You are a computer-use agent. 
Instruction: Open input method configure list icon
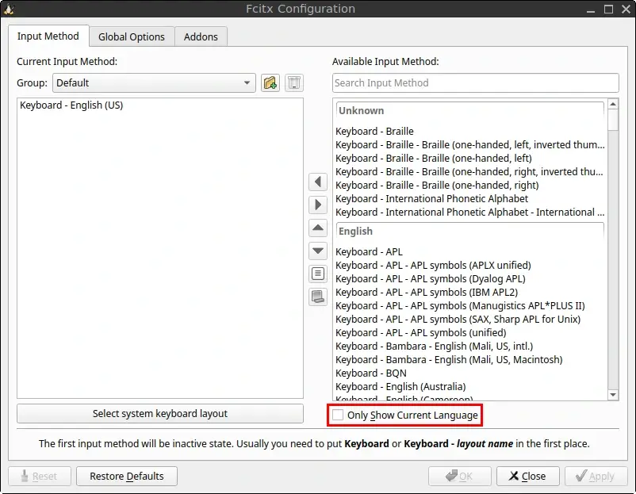click(x=318, y=274)
